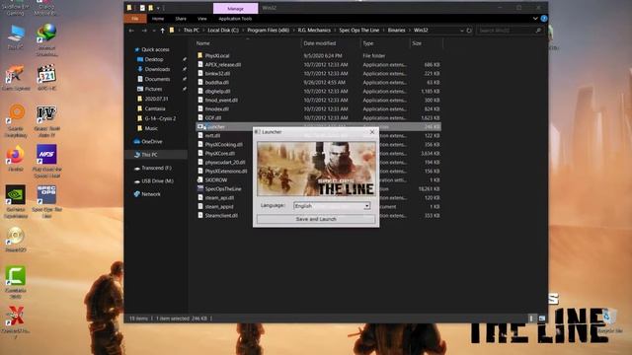Click the search magnifier icon in Explorer
The width and height of the screenshot is (632, 355).
538,31
